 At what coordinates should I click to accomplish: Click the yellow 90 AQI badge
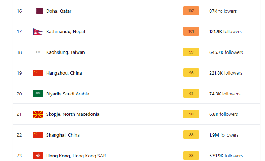191,114
